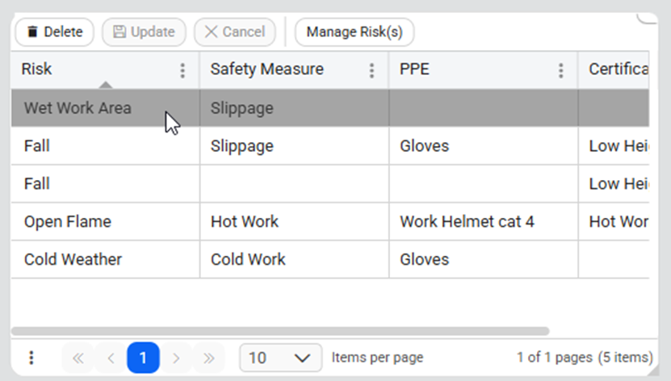
Task: Select page number 1 in pager
Action: 143,358
